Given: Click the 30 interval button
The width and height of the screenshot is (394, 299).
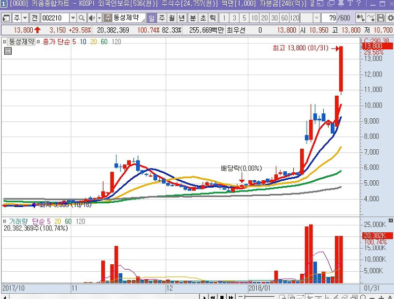Looking at the screenshot, I should [274, 18].
